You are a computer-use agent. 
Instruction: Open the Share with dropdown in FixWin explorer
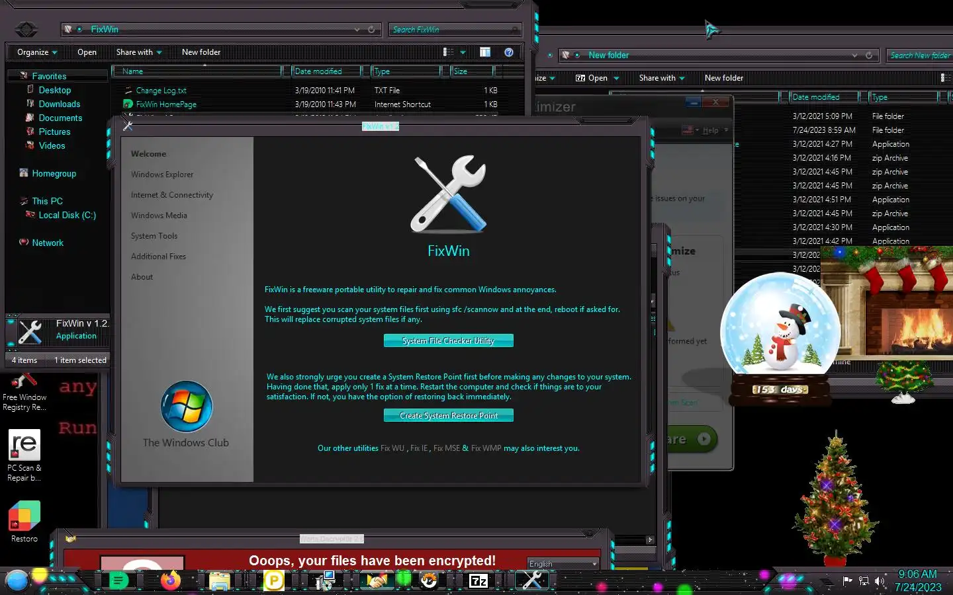click(x=139, y=52)
